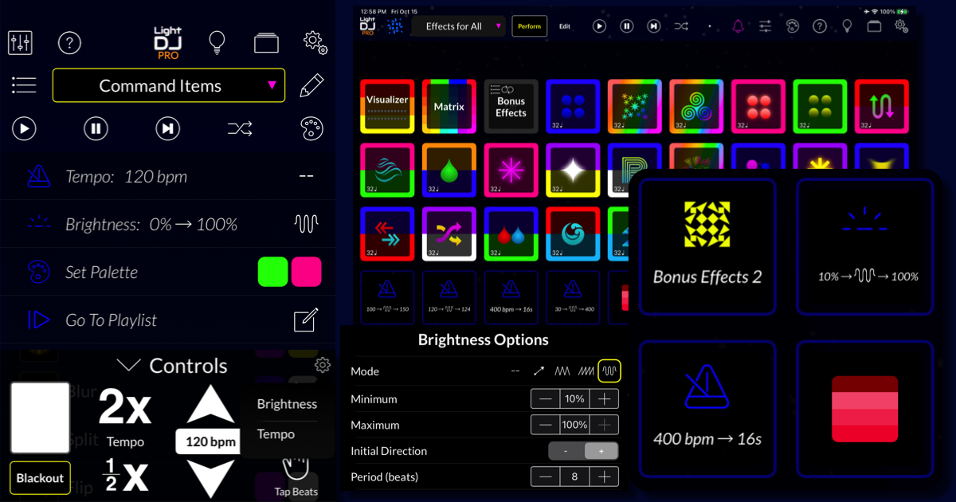
Task: Click the sine wave icon on Brightness row
Action: (307, 224)
